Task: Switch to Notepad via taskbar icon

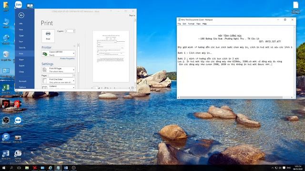Action: point(58,168)
